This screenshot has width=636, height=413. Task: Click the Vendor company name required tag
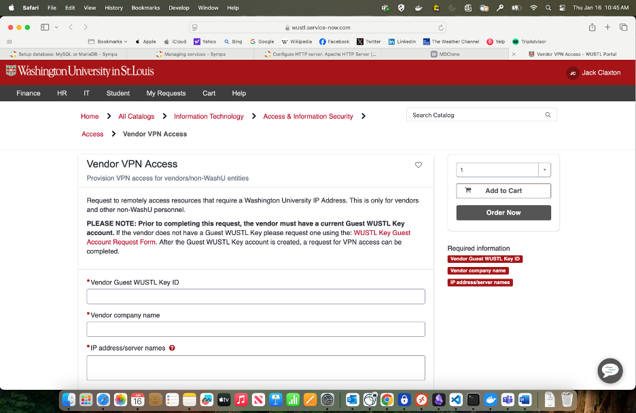coord(478,271)
